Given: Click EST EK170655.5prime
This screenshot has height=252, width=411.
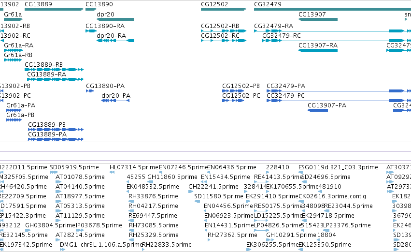Looking at the screenshot, I should point(292,187).
